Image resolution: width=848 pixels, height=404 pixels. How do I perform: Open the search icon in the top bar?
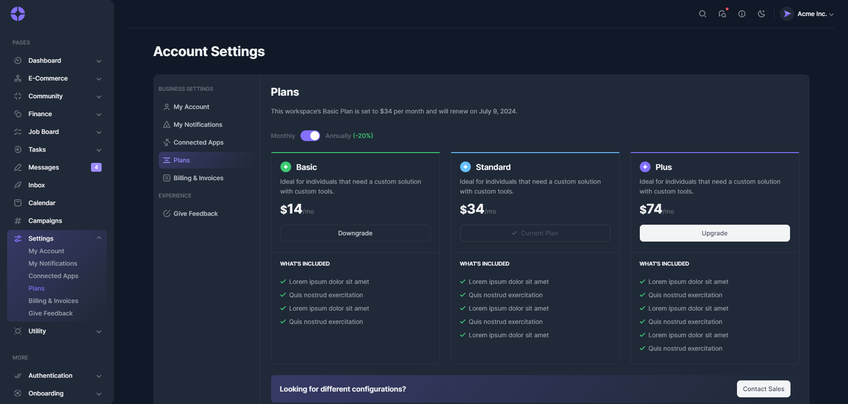pos(702,13)
